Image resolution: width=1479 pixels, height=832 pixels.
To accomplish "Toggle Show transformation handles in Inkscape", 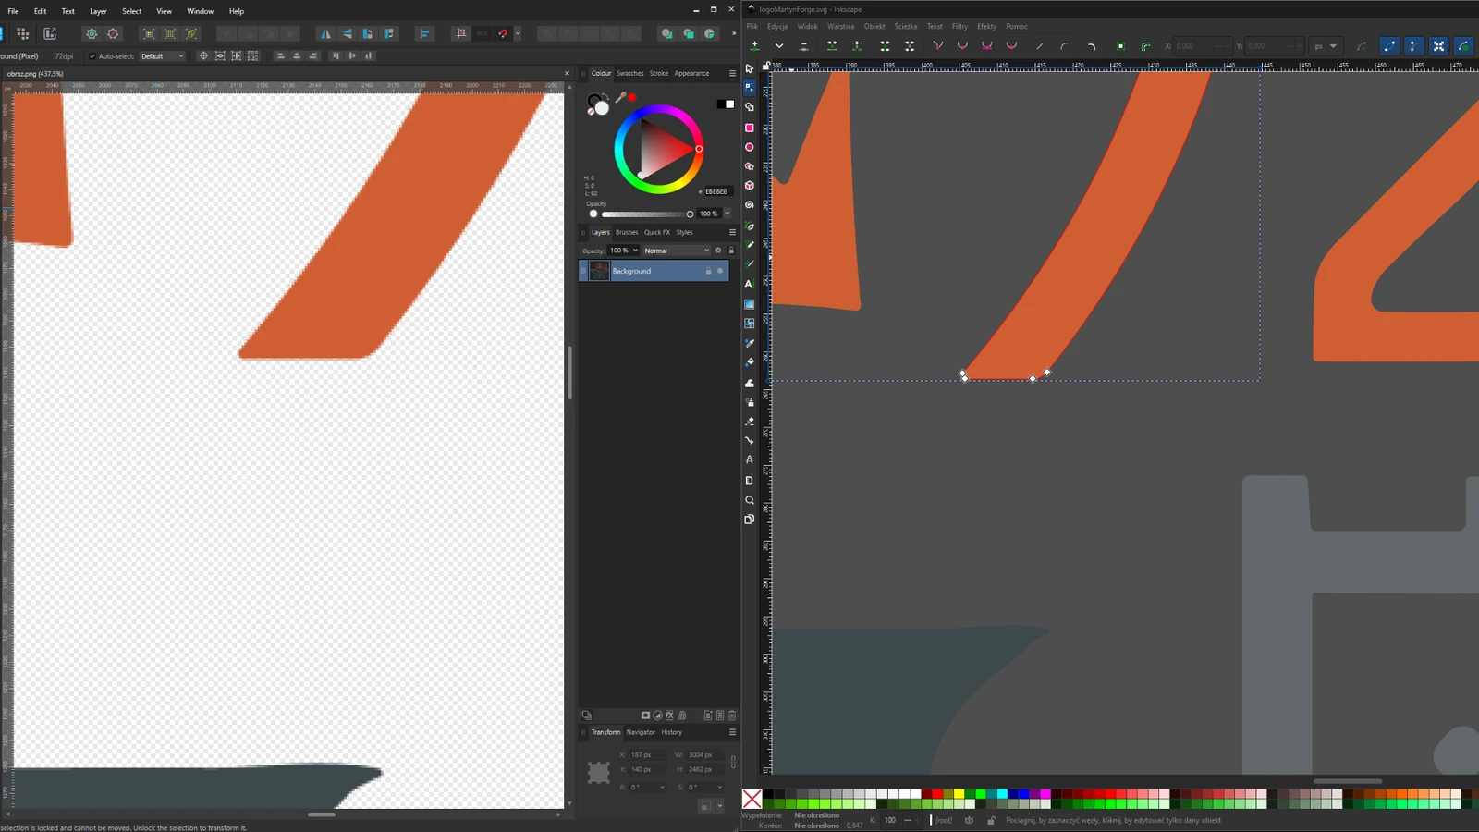I will [1438, 45].
